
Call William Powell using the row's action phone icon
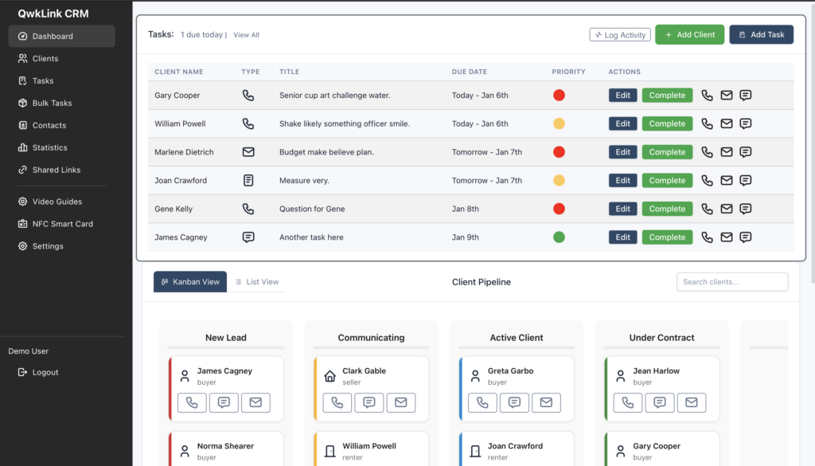coord(707,123)
